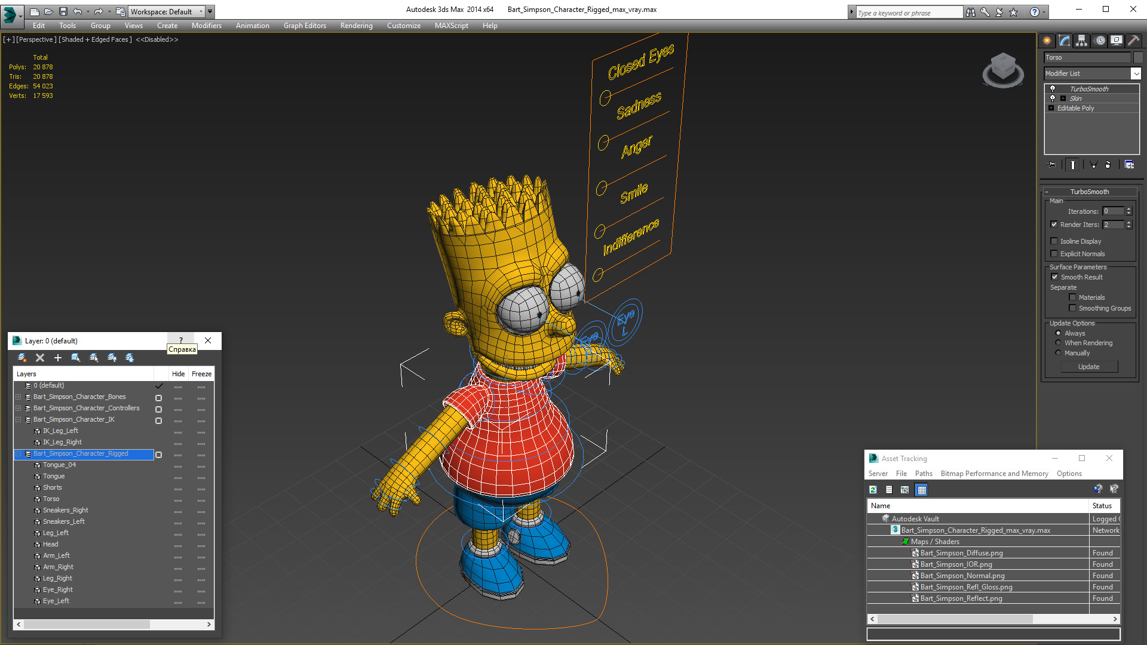
Task: Select the Always update option
Action: coord(1059,333)
